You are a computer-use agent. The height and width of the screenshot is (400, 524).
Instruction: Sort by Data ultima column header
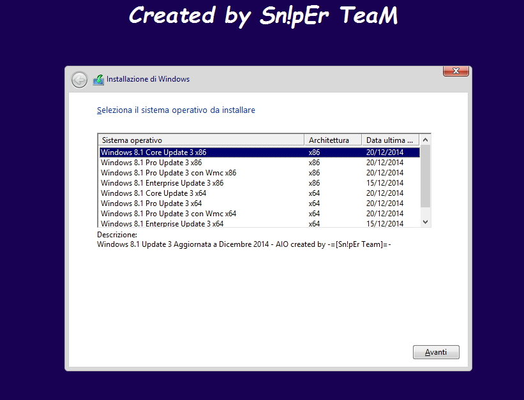391,140
